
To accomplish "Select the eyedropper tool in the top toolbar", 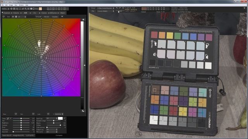I will [23, 9].
